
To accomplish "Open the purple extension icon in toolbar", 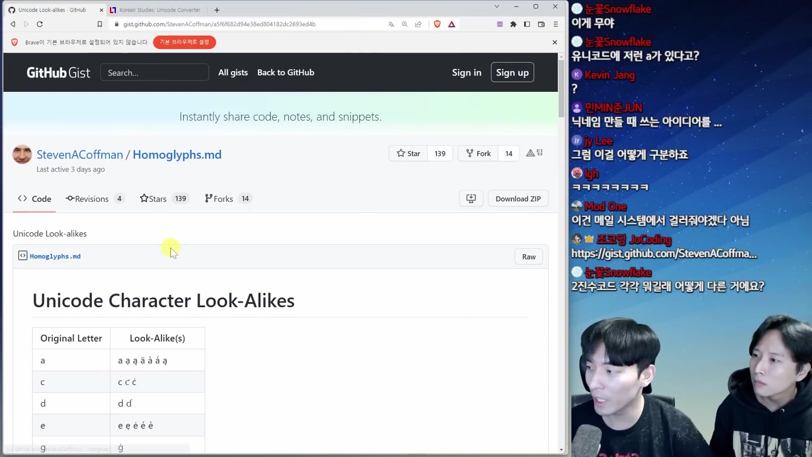I will point(500,24).
